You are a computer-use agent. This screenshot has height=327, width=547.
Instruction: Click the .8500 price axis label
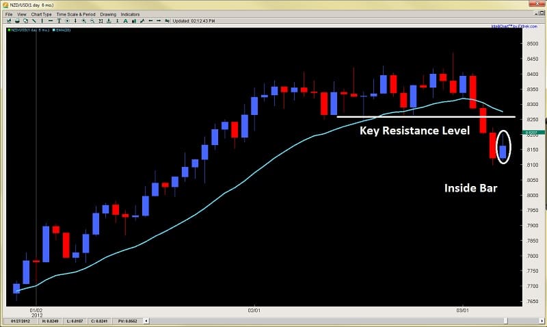click(x=533, y=44)
